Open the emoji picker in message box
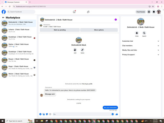Viewport: 164px width, 123px height. tap(113, 114)
